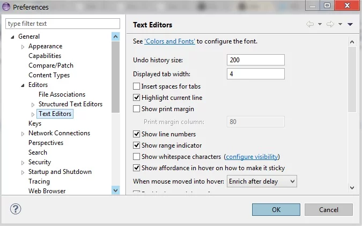
Task: Enable Insert spaces for tabs
Action: [136, 86]
